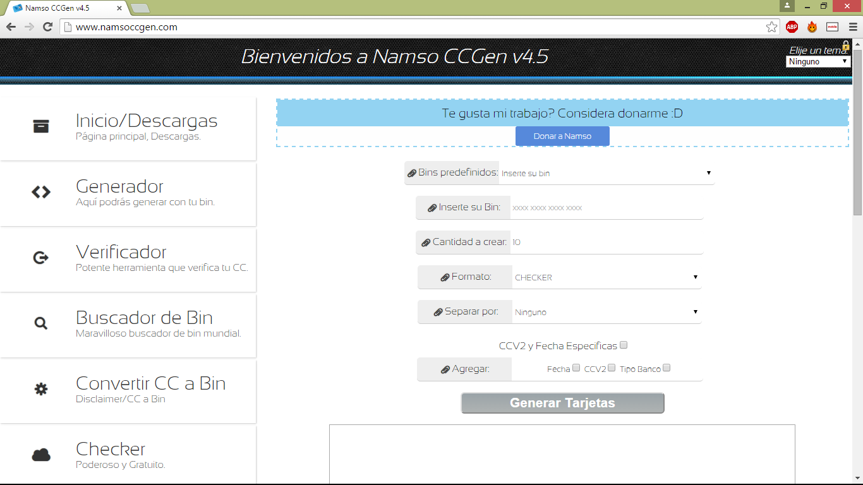Click the Cantidad a crear field
The width and height of the screenshot is (863, 485).
607,242
